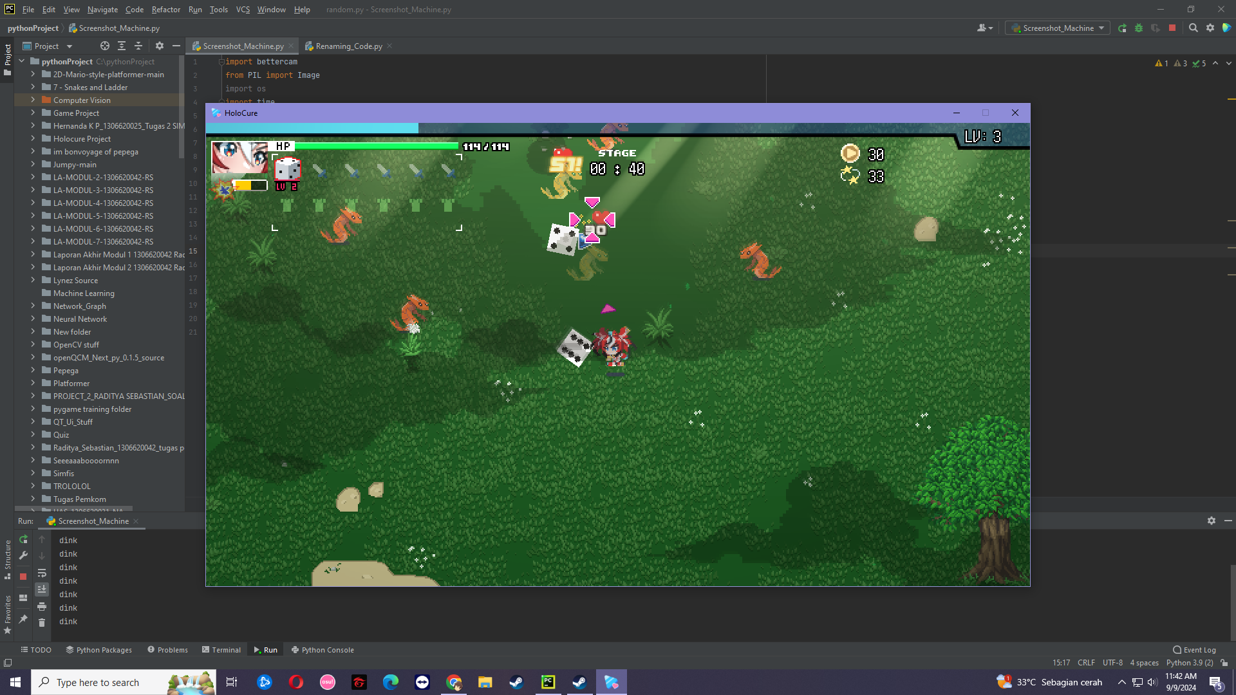The image size is (1236, 695).
Task: Open Search Everywhere with the magnifier icon
Action: [x=1194, y=28]
